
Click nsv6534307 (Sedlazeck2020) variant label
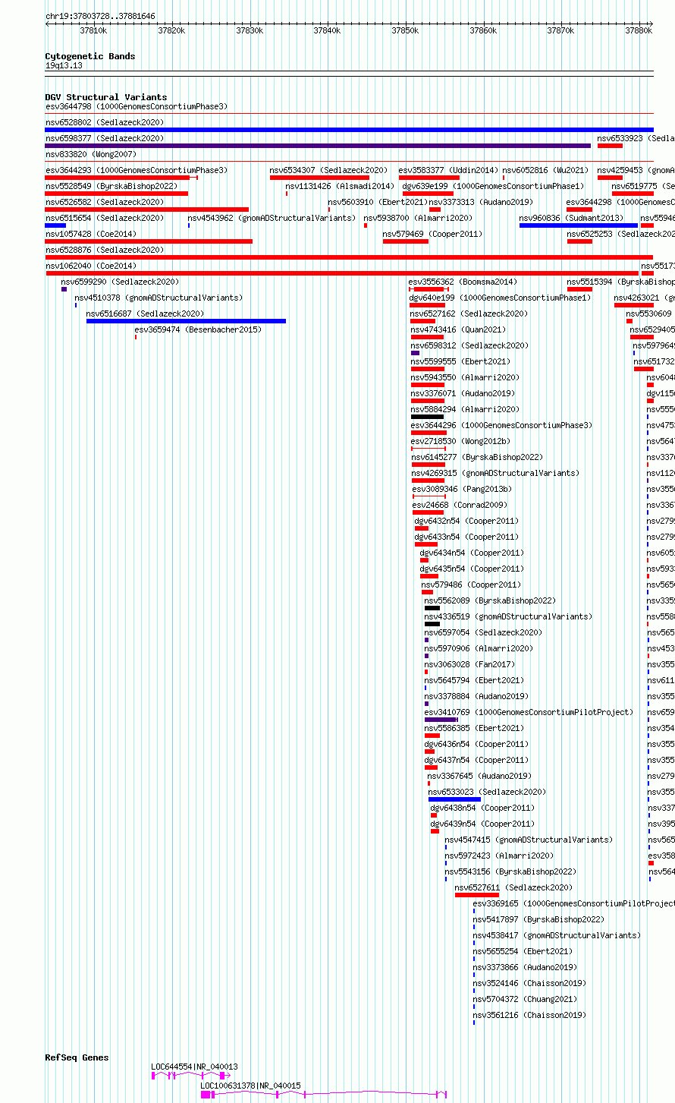328,170
